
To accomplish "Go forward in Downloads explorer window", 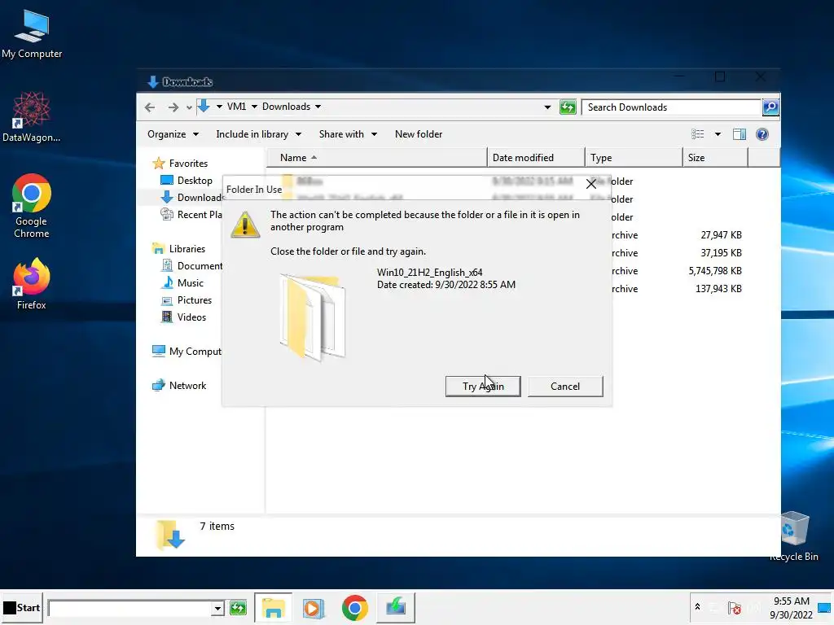I will point(173,107).
